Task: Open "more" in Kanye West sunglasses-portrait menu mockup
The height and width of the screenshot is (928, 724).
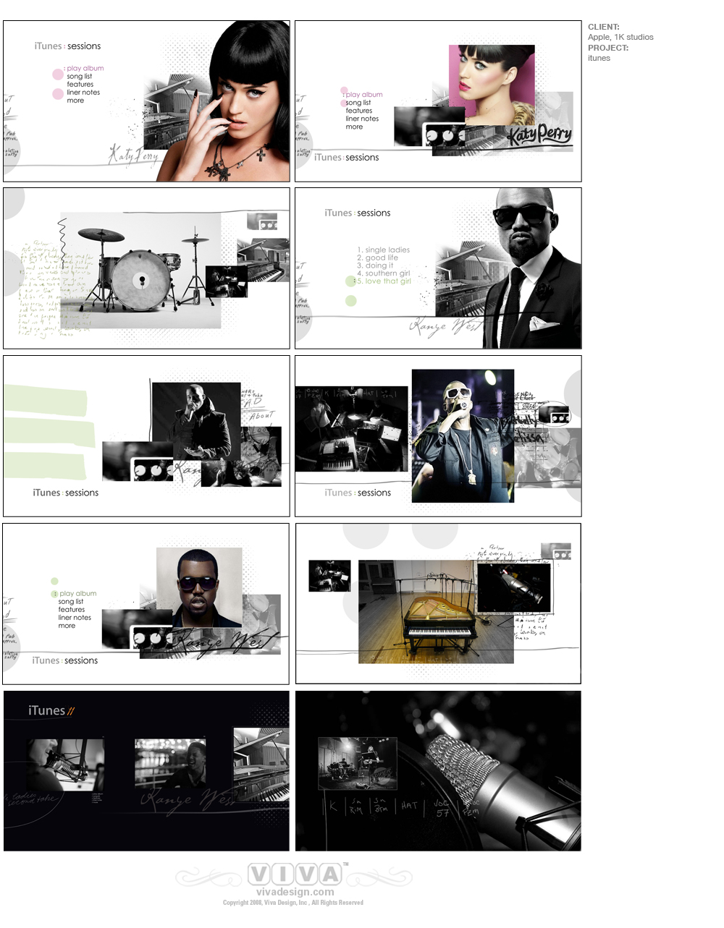Action: click(67, 626)
